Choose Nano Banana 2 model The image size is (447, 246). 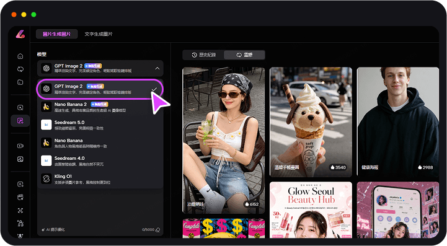[x=100, y=107]
